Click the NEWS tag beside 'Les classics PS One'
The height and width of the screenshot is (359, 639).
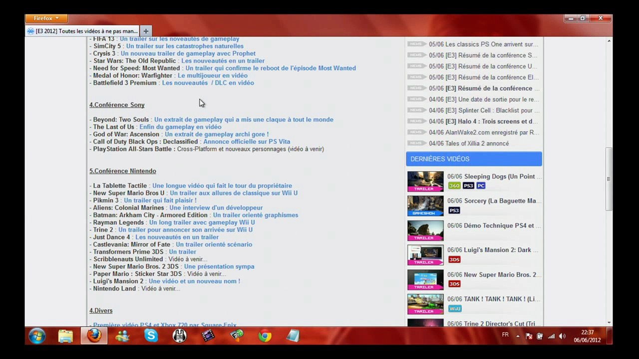click(x=416, y=44)
